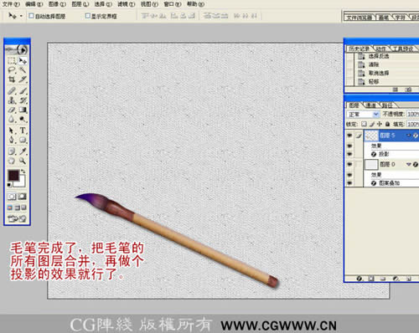Screen dimensions: 419x333
Task: Open the 编辑 menu
Action: click(x=34, y=4)
